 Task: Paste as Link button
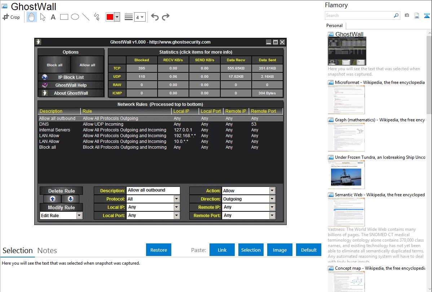coord(222,250)
